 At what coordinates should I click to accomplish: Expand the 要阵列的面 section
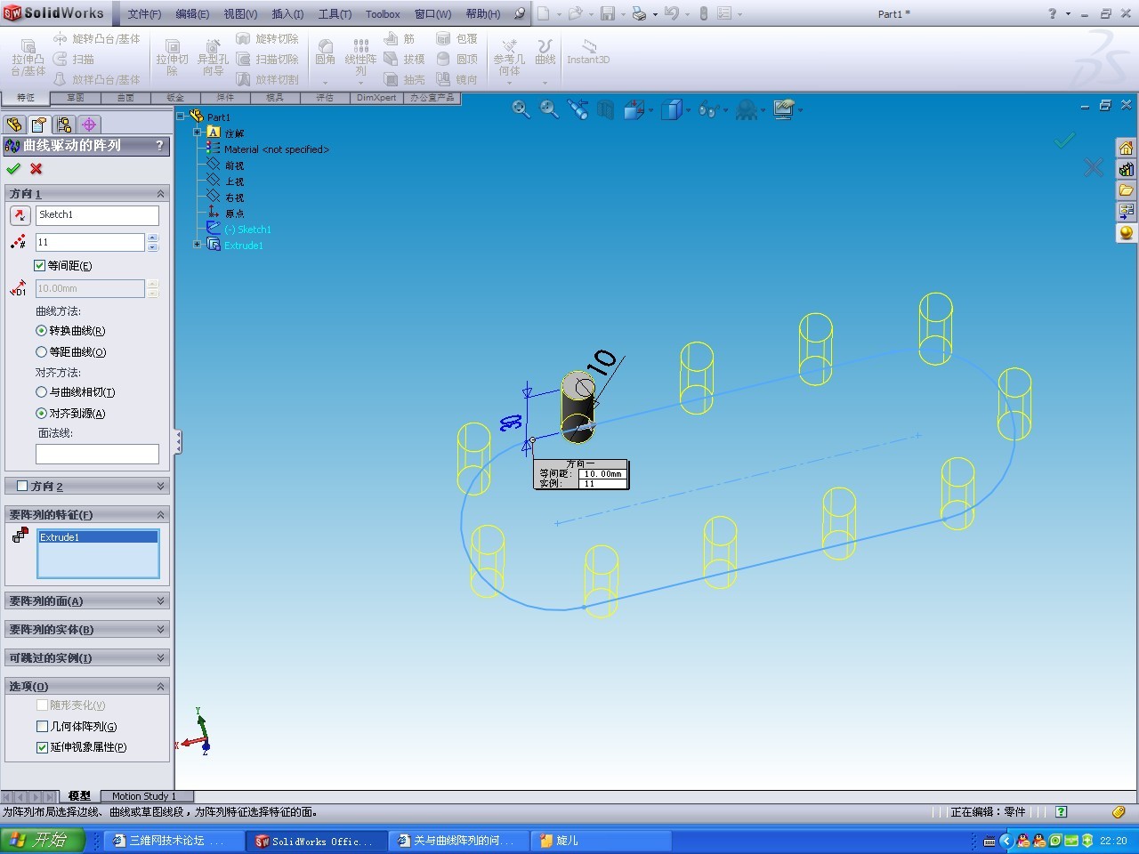pos(161,601)
